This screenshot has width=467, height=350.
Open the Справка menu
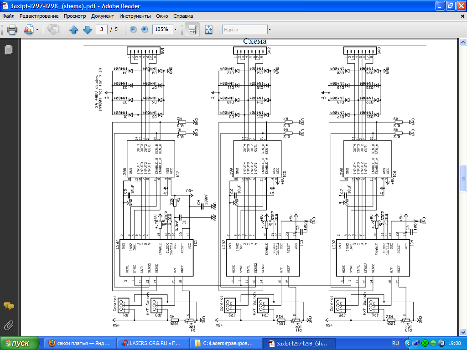pyautogui.click(x=183, y=16)
